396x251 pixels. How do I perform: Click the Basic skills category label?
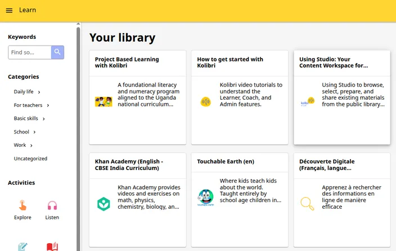(x=26, y=119)
